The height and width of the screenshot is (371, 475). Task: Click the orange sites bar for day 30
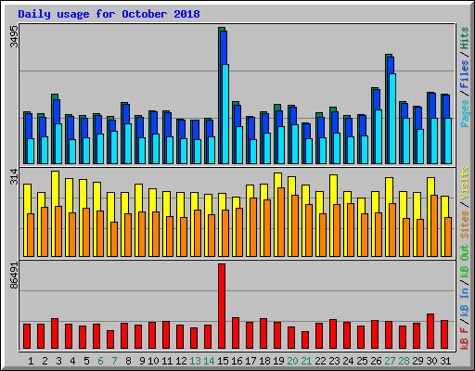point(434,225)
